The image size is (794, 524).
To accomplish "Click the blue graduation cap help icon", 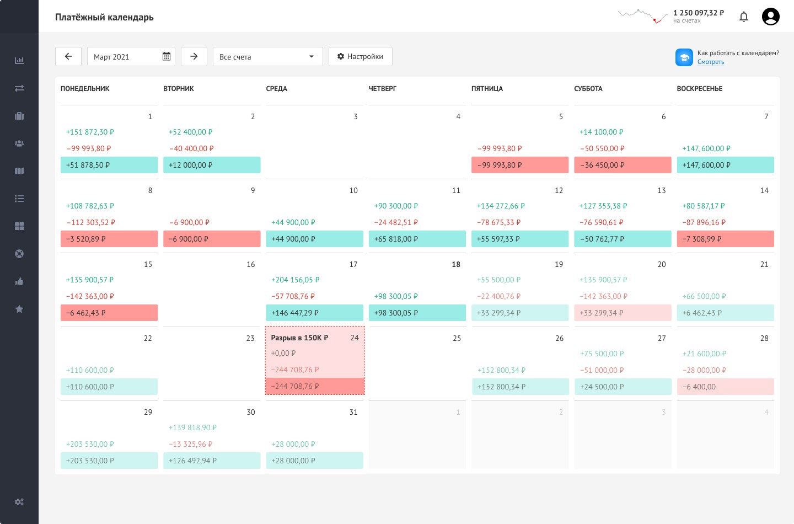I will (x=684, y=57).
